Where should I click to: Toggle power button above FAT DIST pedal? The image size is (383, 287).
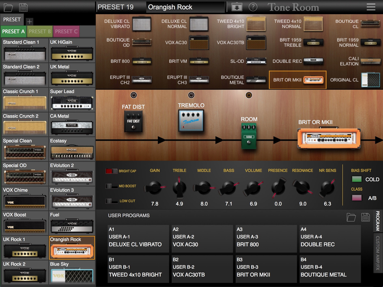coord(133,95)
